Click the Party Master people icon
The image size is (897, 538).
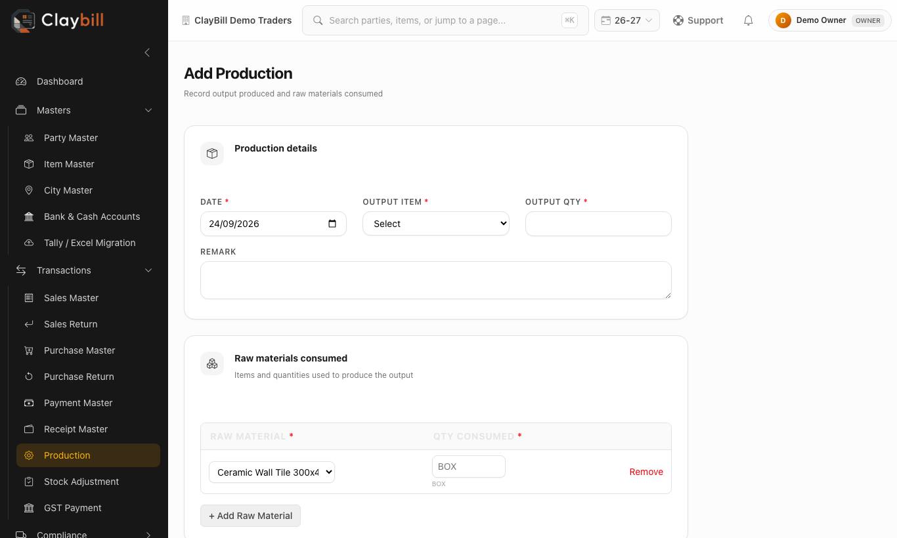pyautogui.click(x=29, y=138)
